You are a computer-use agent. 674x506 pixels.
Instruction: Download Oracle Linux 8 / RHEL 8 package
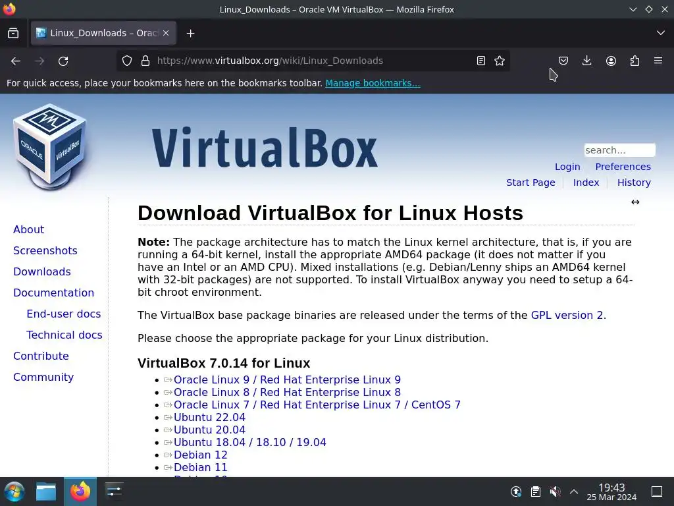pyautogui.click(x=287, y=392)
